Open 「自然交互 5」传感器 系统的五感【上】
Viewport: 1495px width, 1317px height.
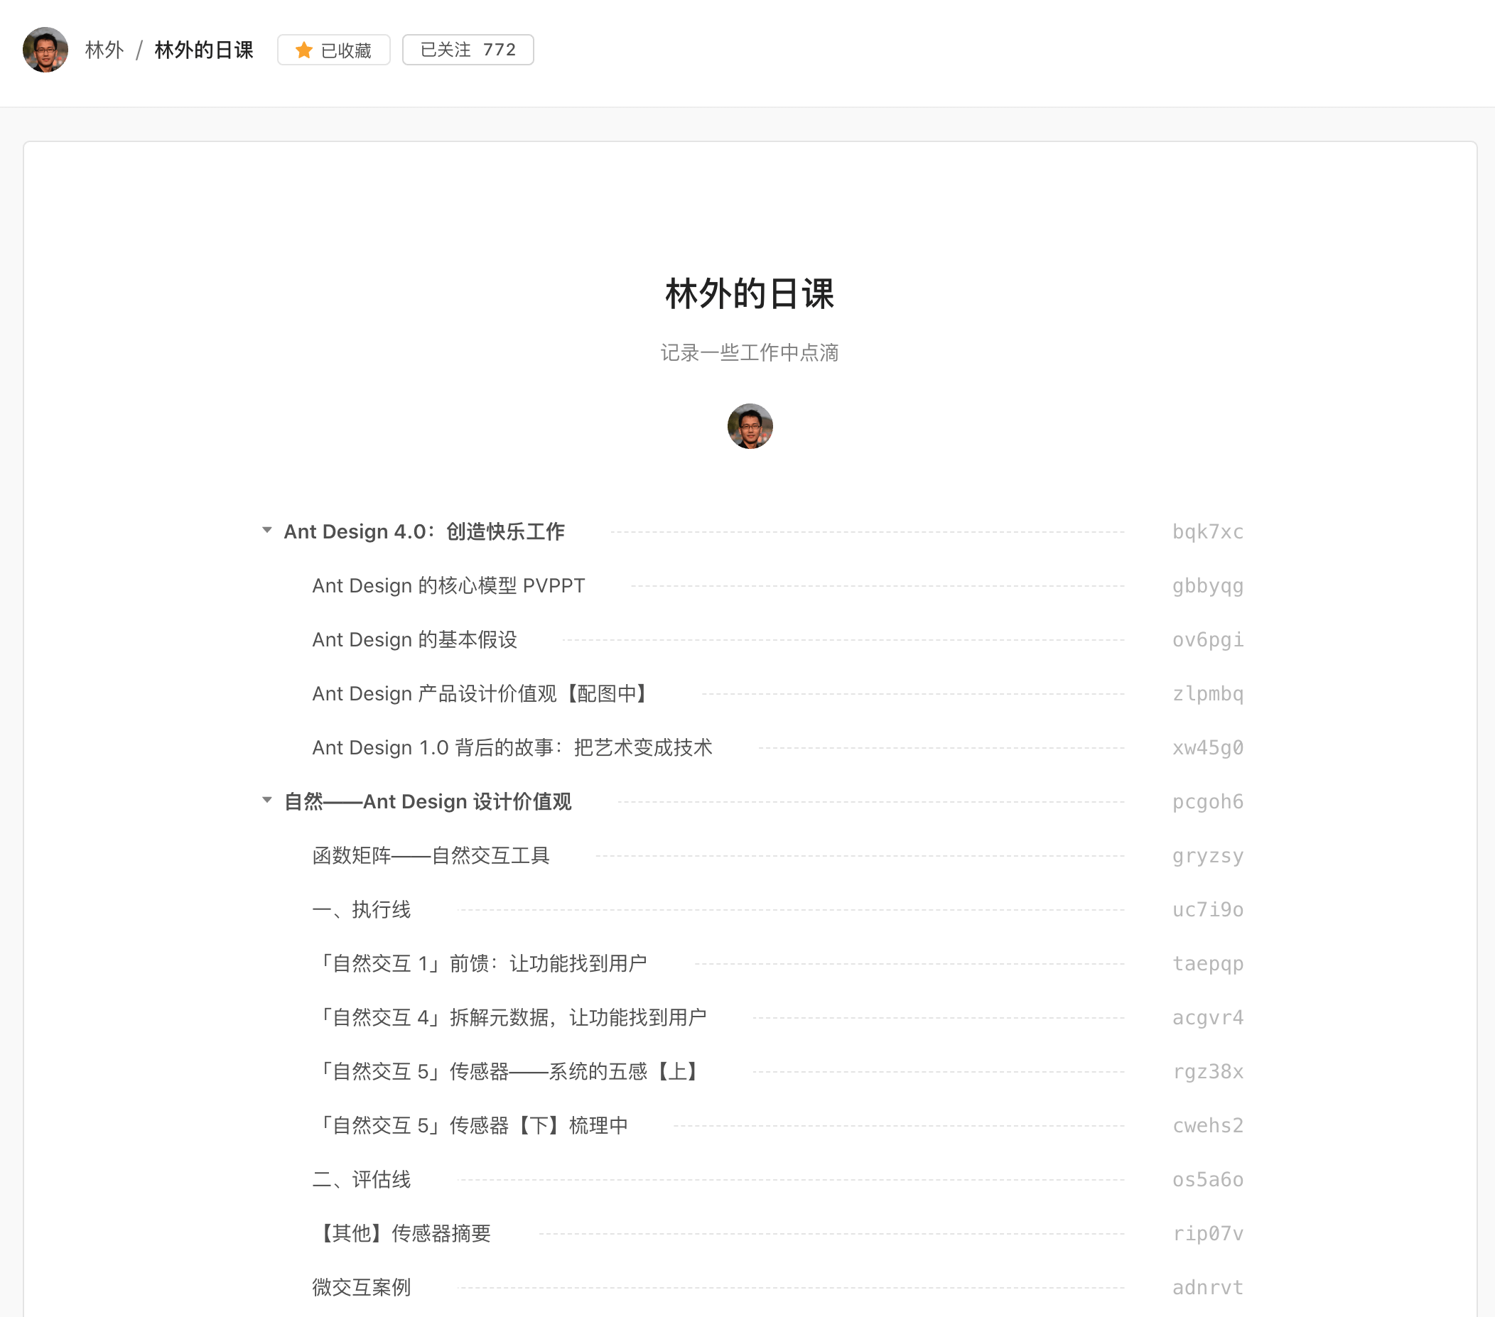[x=509, y=1072]
